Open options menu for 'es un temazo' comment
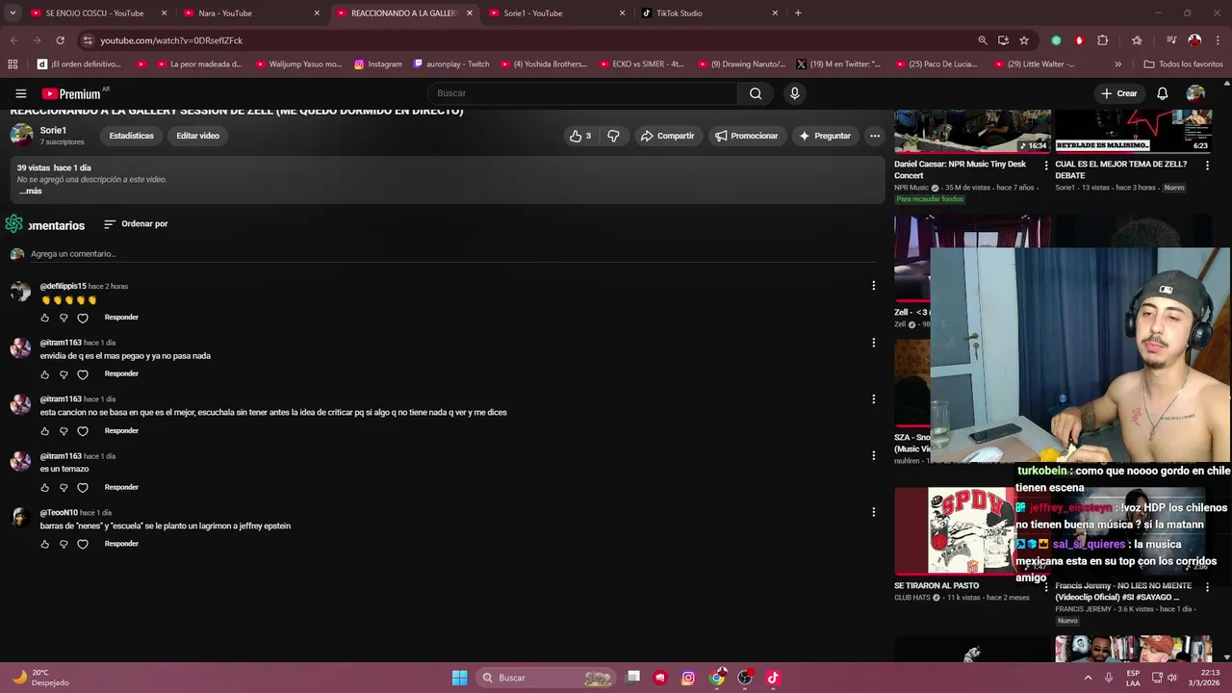The width and height of the screenshot is (1232, 693). 873,455
